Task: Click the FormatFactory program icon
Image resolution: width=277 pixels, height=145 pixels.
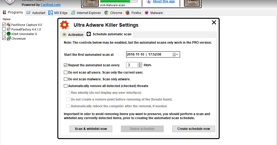Action: coord(9,29)
